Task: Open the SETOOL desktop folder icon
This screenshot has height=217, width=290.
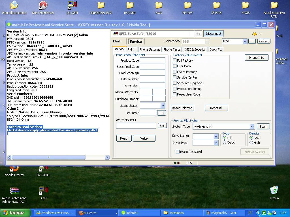Action: point(216,5)
